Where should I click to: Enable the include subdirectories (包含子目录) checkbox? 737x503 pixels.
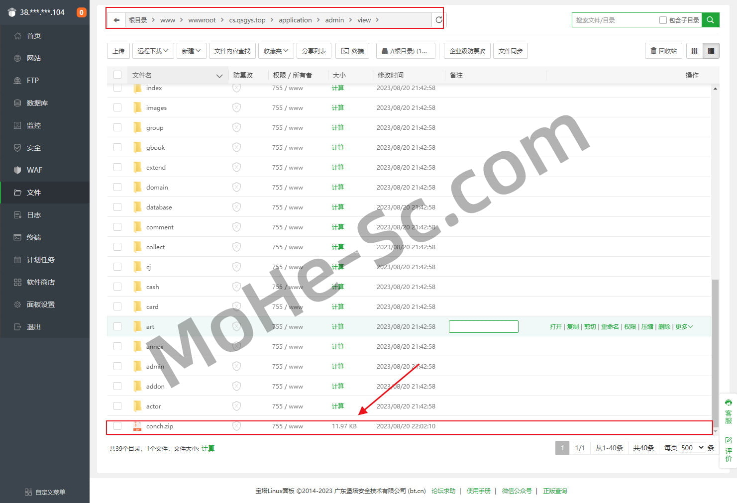tap(663, 20)
